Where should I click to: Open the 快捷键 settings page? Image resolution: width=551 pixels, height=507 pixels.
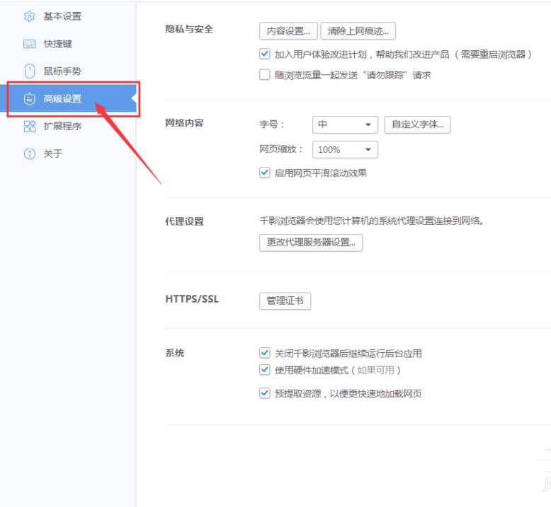point(57,44)
